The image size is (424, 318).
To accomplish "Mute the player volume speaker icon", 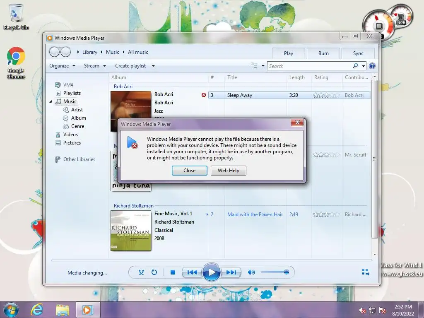I will (x=251, y=272).
